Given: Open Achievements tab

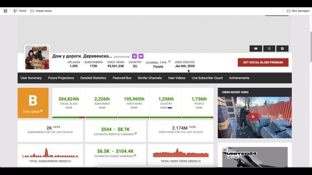Looking at the screenshot, I should pyautogui.click(x=239, y=78).
